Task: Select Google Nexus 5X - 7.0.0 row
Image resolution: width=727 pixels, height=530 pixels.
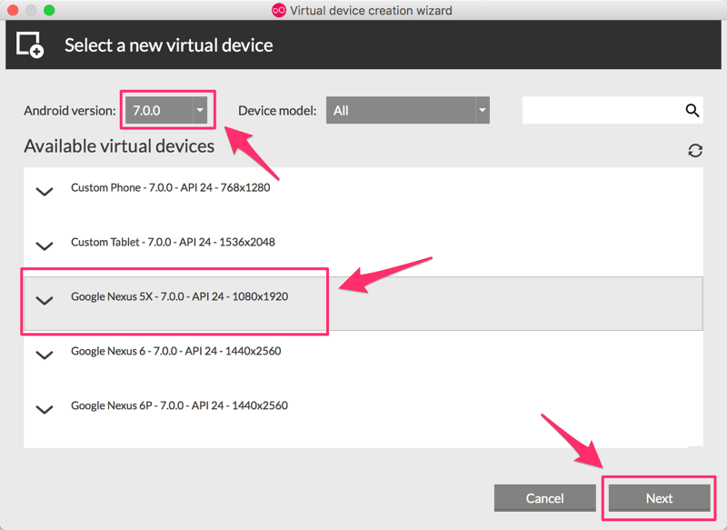Action: (x=363, y=304)
